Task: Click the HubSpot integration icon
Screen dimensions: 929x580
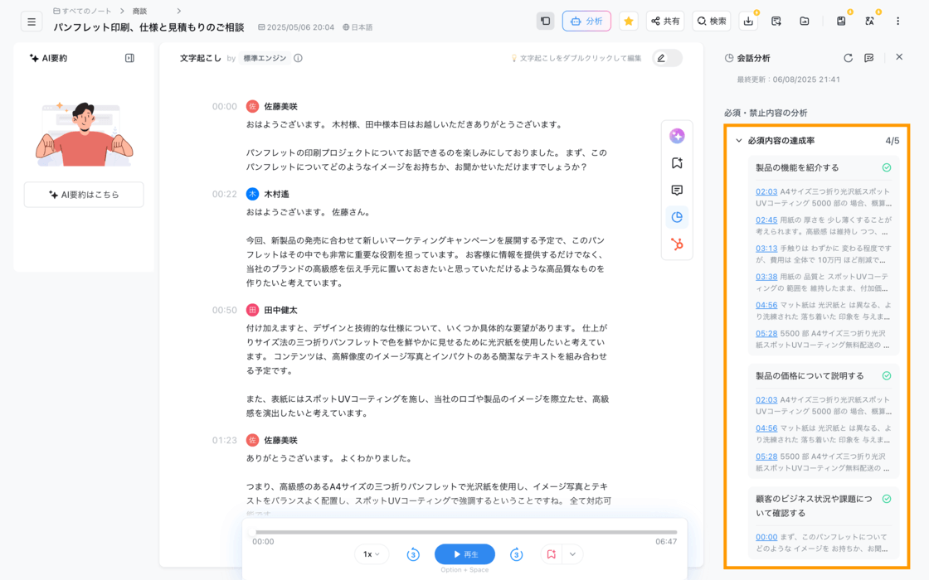Action: (x=677, y=244)
